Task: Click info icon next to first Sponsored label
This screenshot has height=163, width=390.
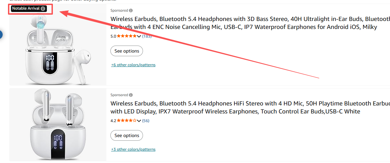Action: pyautogui.click(x=131, y=11)
